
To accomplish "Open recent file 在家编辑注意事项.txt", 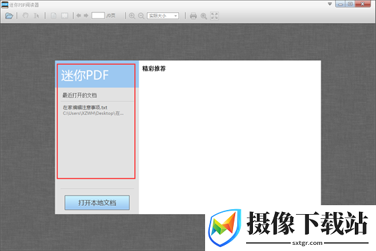I will 85,107.
